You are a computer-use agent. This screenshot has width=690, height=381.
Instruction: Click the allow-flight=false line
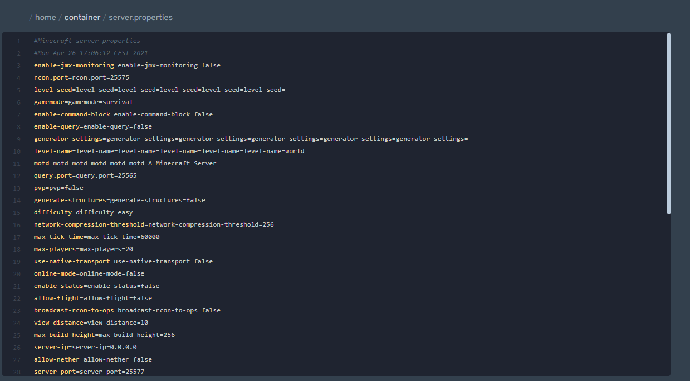[92, 298]
